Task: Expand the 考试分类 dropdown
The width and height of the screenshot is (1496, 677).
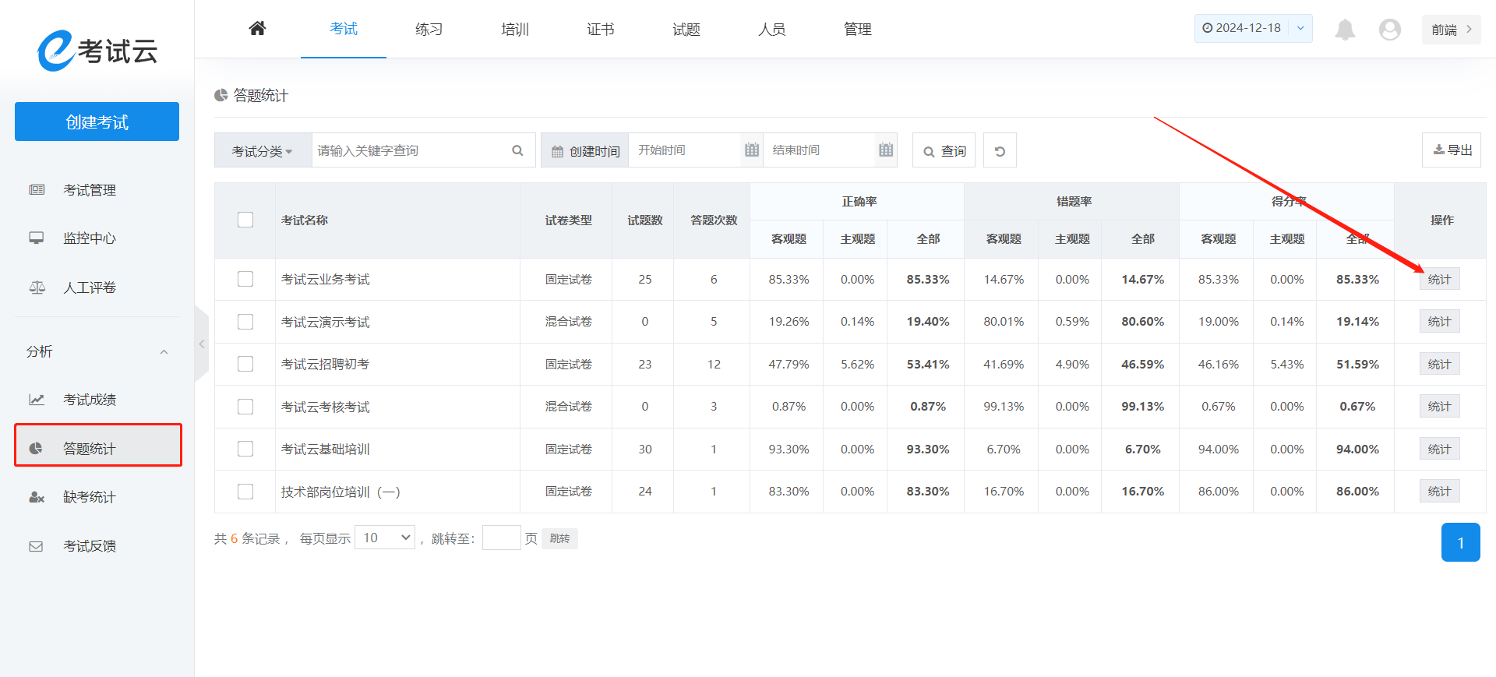Action: (262, 151)
